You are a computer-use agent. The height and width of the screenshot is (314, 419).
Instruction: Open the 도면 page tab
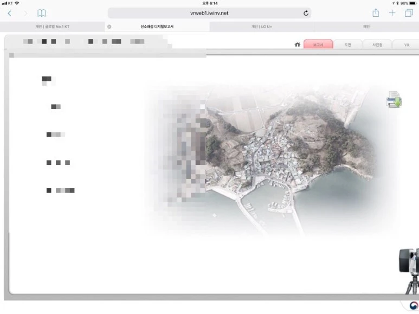347,44
